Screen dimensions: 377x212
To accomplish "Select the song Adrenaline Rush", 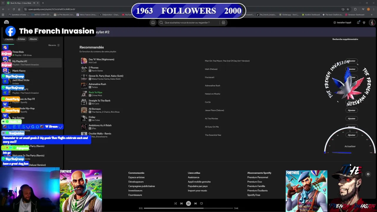I will (97, 84).
